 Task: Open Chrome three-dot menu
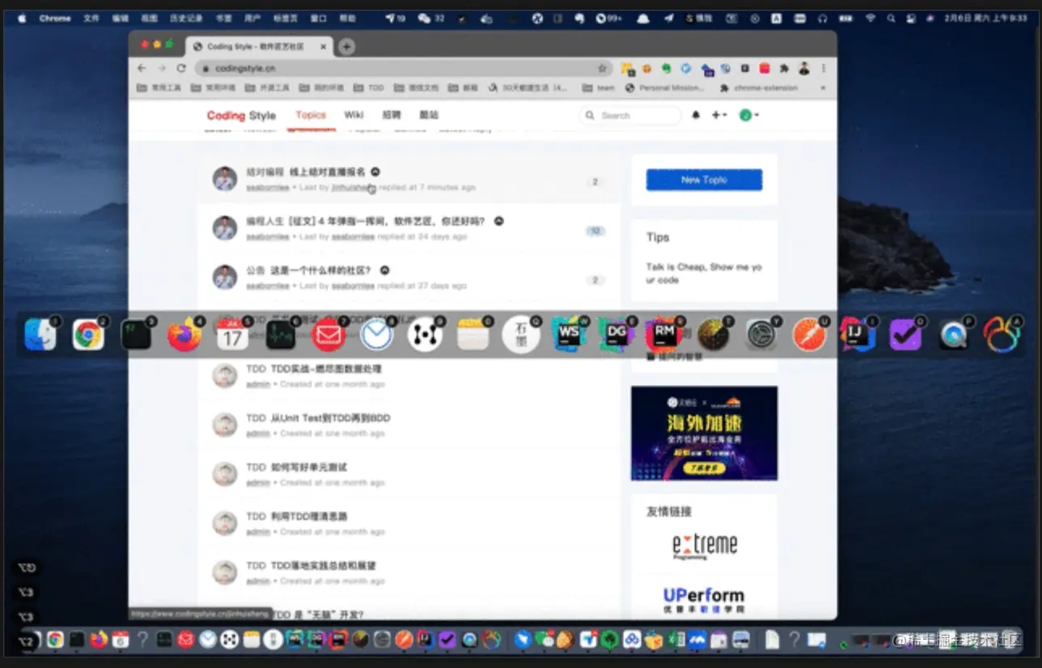pos(824,69)
